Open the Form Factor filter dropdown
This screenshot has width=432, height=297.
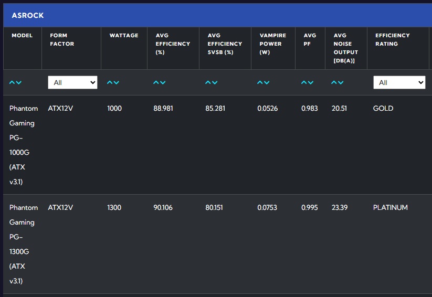coord(72,82)
